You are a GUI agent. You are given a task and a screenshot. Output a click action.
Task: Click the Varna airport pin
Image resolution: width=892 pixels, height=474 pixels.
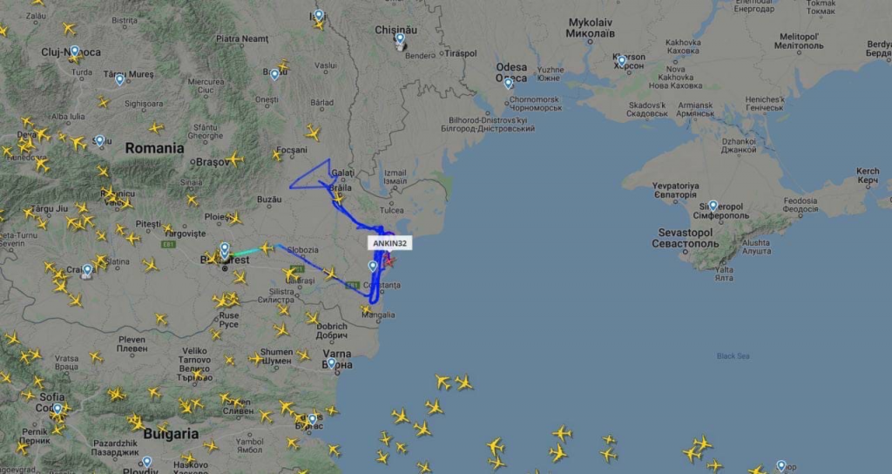click(x=332, y=363)
